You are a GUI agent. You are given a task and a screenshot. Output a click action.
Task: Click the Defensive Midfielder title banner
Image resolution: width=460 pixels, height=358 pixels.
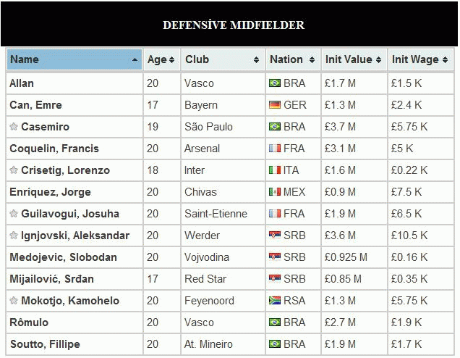(x=229, y=24)
